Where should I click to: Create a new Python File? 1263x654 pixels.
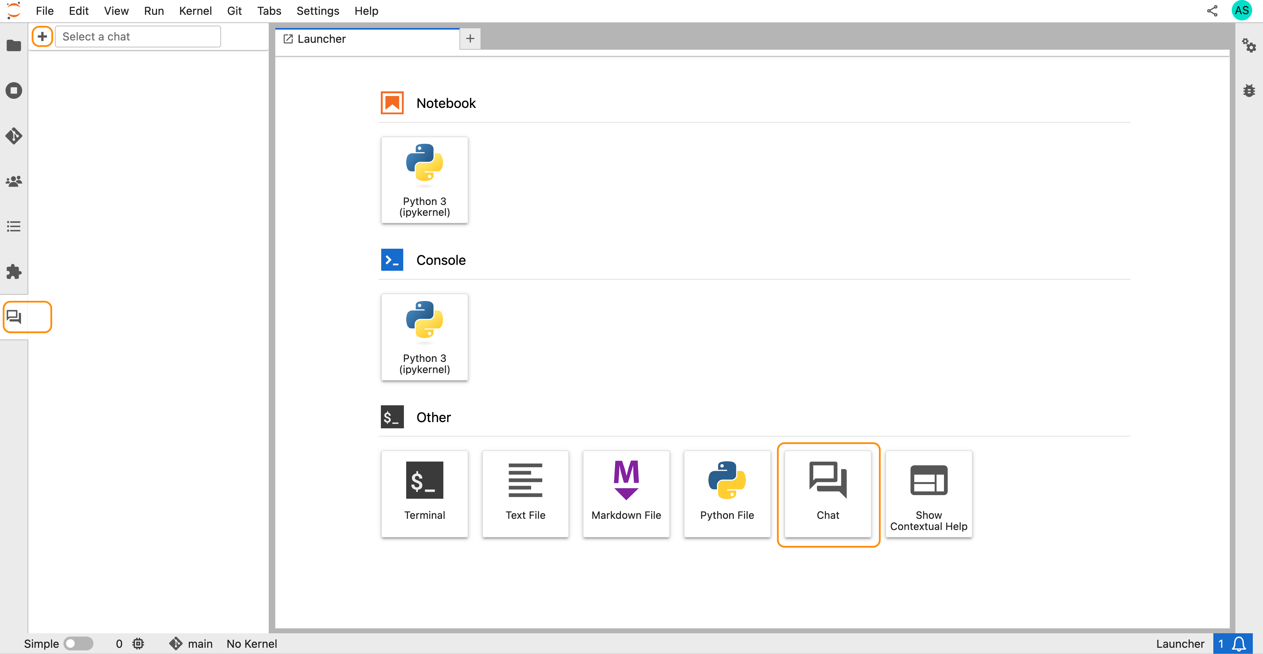tap(727, 494)
